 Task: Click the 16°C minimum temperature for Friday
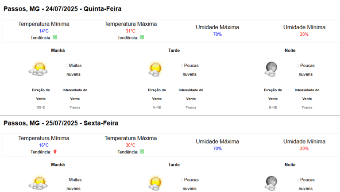(44, 145)
